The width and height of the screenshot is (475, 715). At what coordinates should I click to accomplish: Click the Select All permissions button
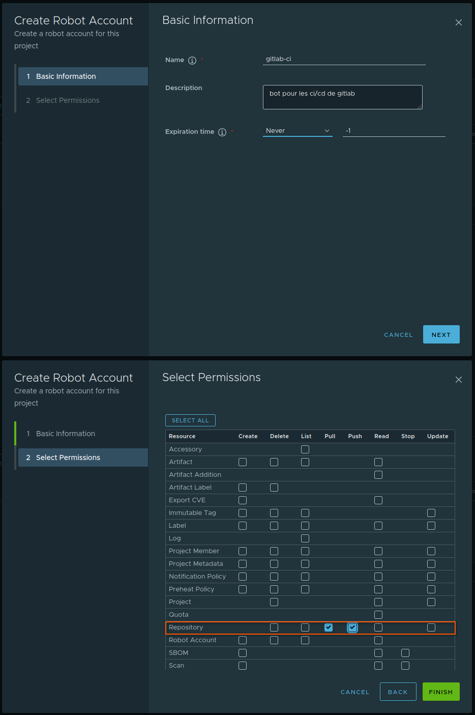tap(190, 420)
